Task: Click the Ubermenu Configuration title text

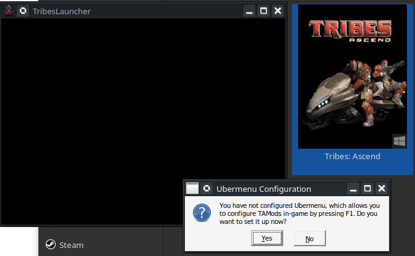Action: [x=263, y=189]
